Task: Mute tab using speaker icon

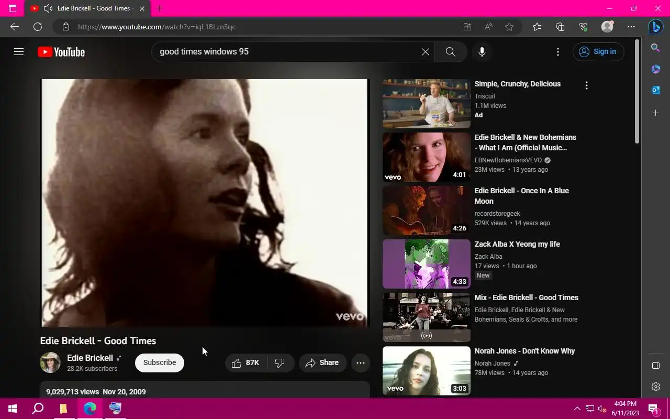Action: pos(48,8)
